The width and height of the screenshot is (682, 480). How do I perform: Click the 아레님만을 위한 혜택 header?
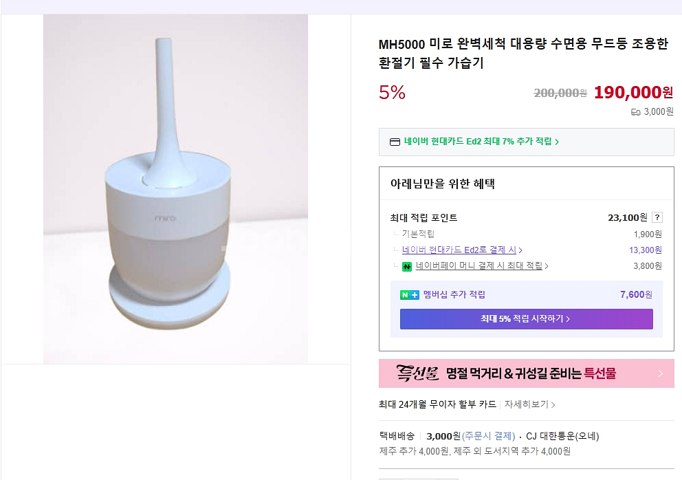[442, 184]
